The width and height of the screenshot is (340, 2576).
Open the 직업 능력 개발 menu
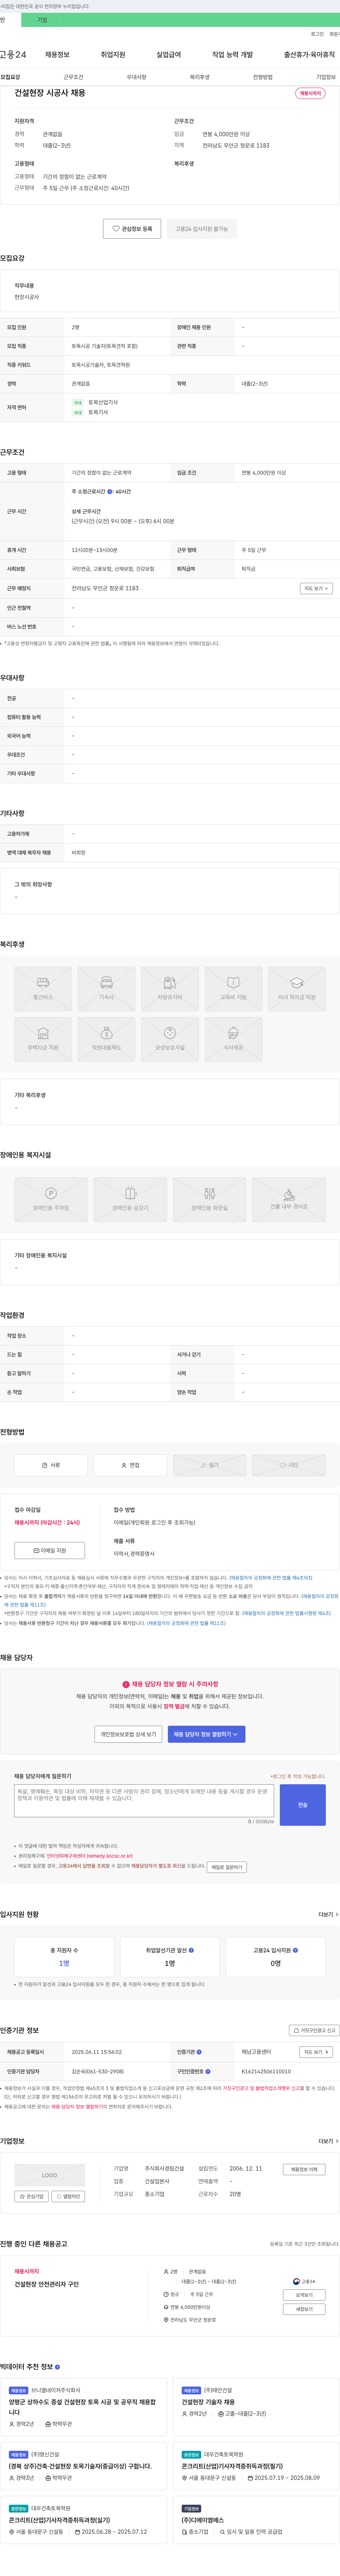[232, 55]
